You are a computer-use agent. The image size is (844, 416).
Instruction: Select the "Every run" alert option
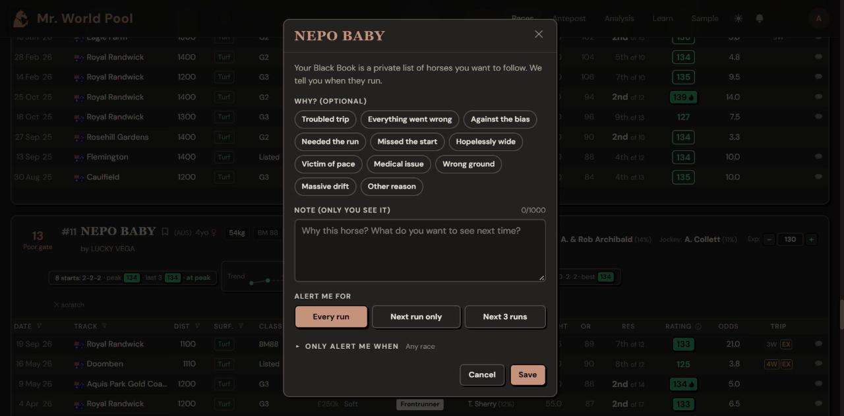pos(331,316)
